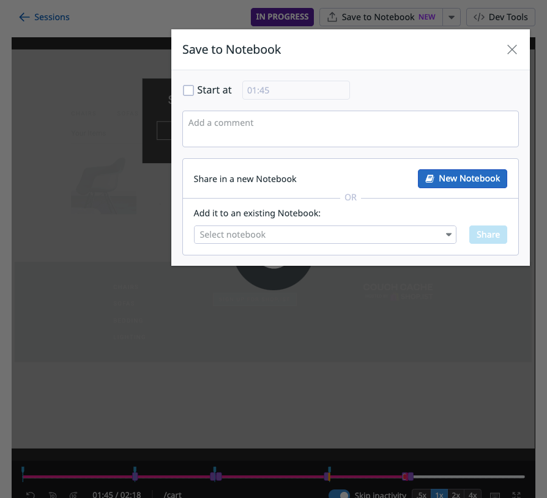Image resolution: width=547 pixels, height=498 pixels.
Task: Show the keyboard shortcuts icon
Action: point(495,494)
